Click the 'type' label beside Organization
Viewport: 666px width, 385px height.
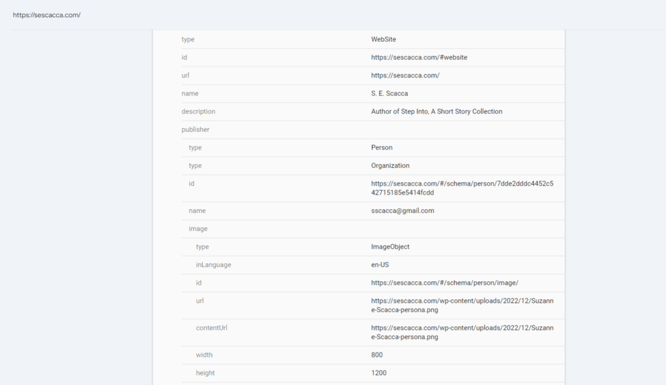click(195, 166)
